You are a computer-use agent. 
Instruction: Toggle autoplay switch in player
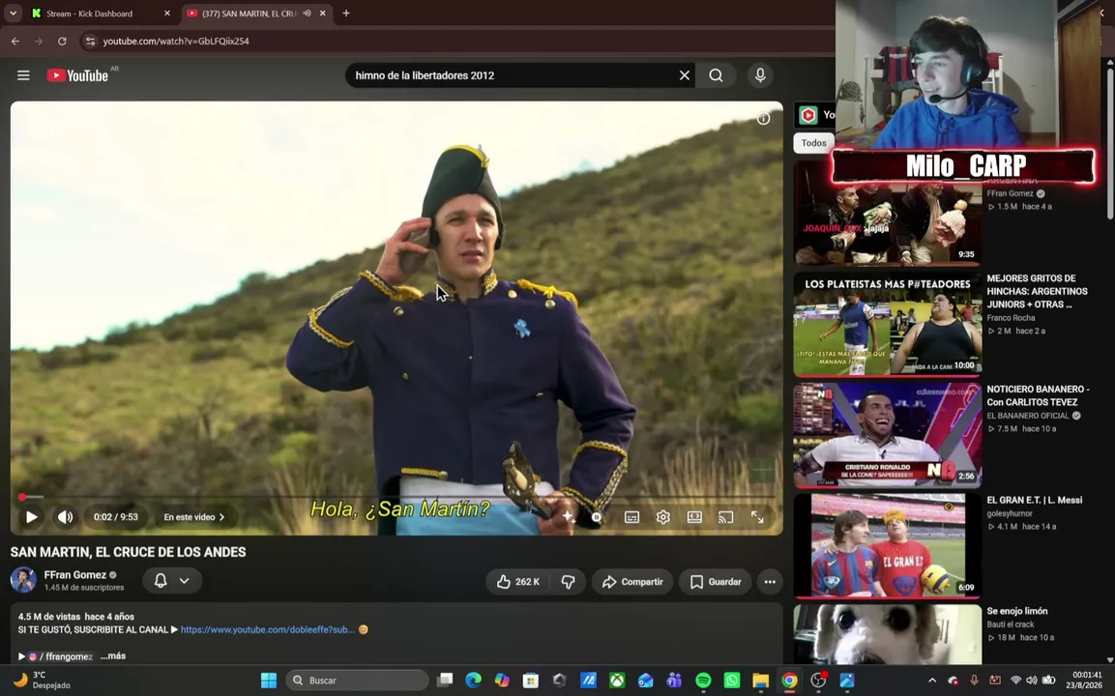(596, 517)
